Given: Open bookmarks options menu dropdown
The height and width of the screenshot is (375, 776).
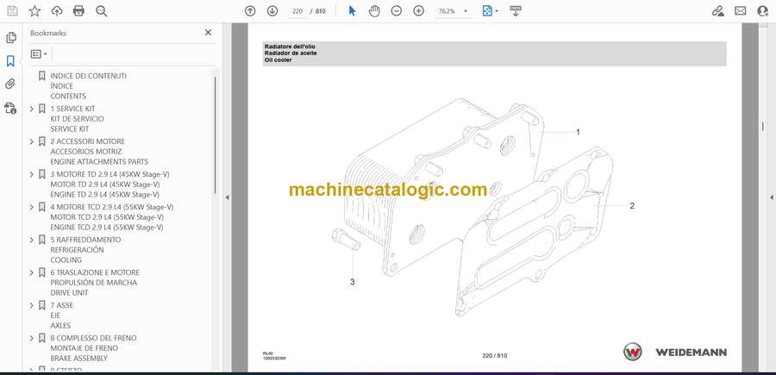Looking at the screenshot, I should 39,53.
